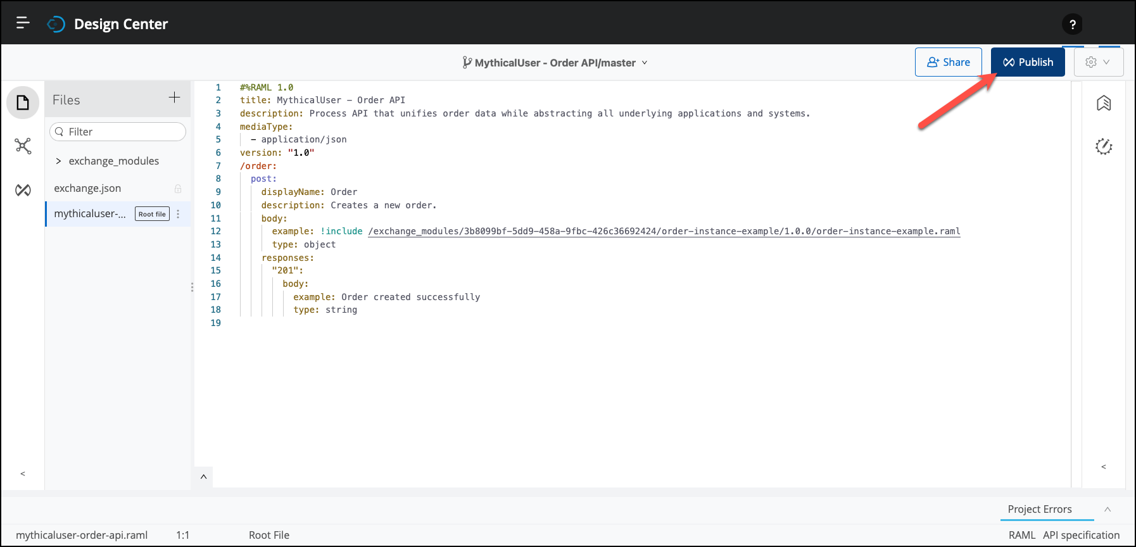Click the "201": response line
This screenshot has height=547, width=1136.
coord(287,270)
